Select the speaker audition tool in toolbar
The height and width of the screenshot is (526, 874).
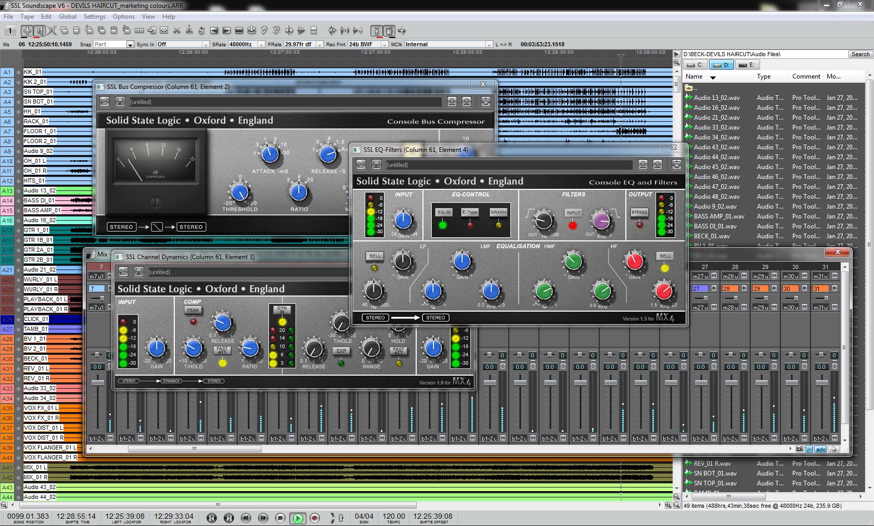[x=39, y=31]
